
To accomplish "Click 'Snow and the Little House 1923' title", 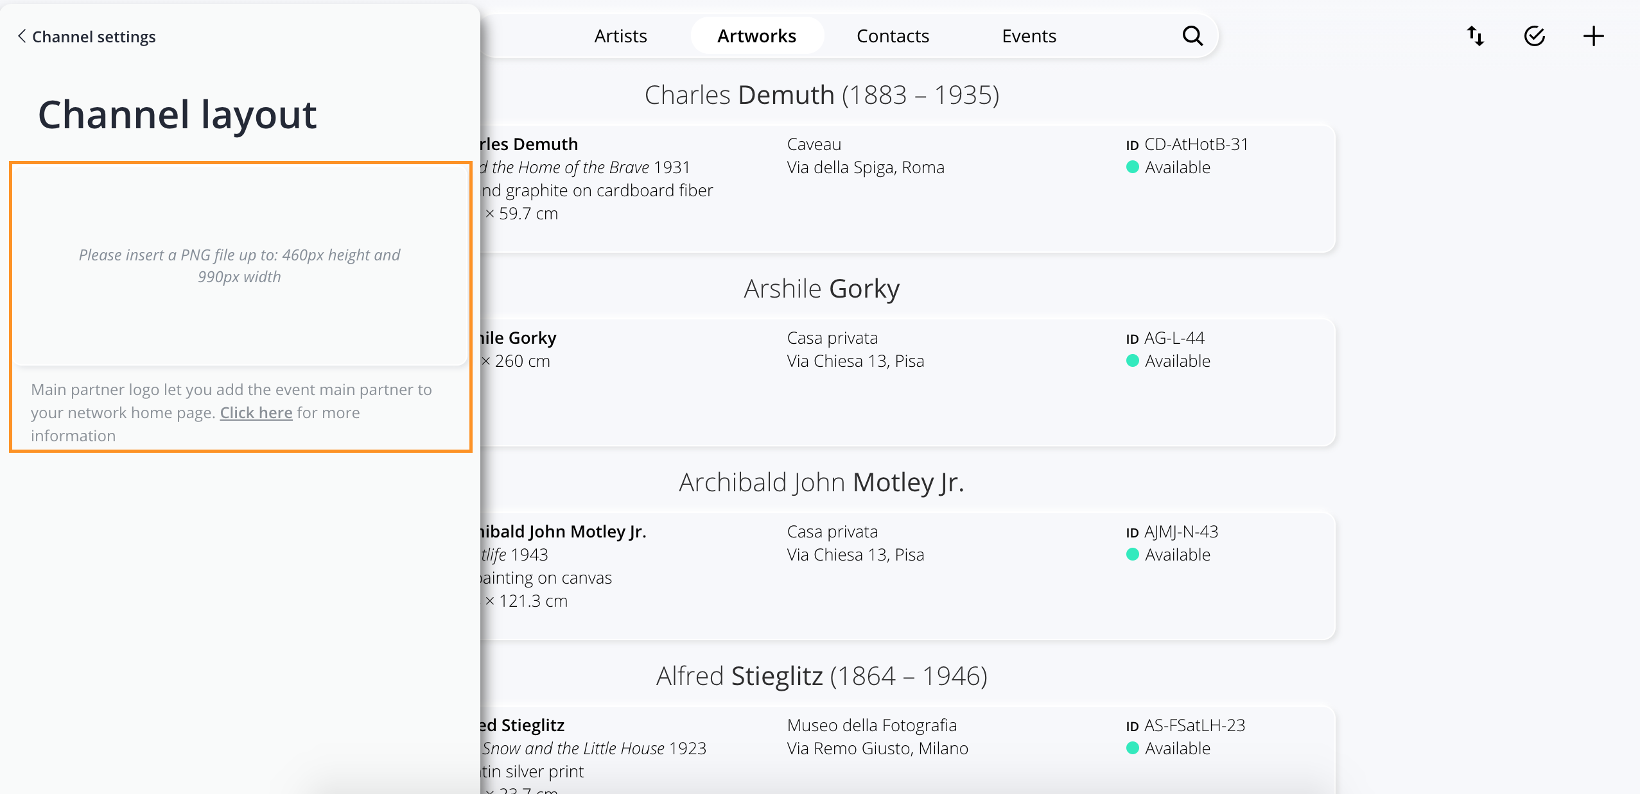I will tap(594, 748).
